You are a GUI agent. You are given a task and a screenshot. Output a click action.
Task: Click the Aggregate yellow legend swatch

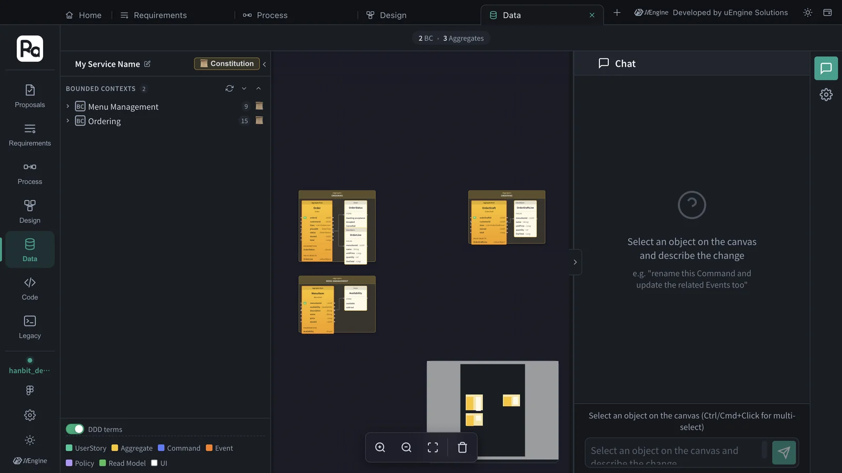(115, 448)
